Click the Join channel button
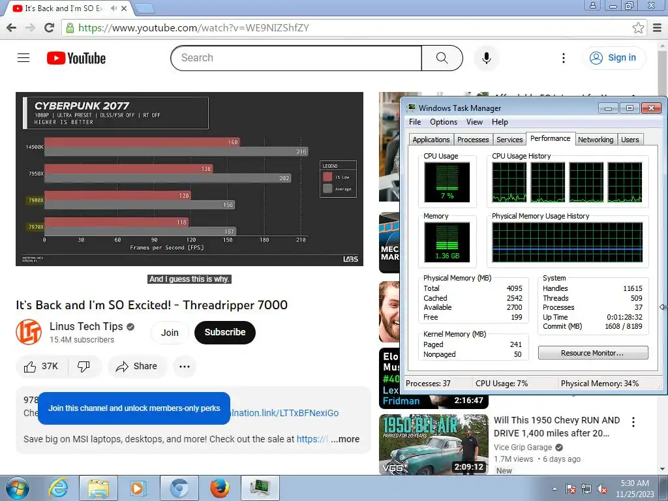Image resolution: width=668 pixels, height=501 pixels. [x=170, y=332]
